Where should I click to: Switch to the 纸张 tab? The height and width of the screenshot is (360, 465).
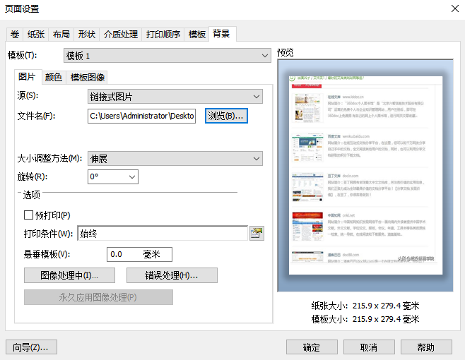coord(36,34)
